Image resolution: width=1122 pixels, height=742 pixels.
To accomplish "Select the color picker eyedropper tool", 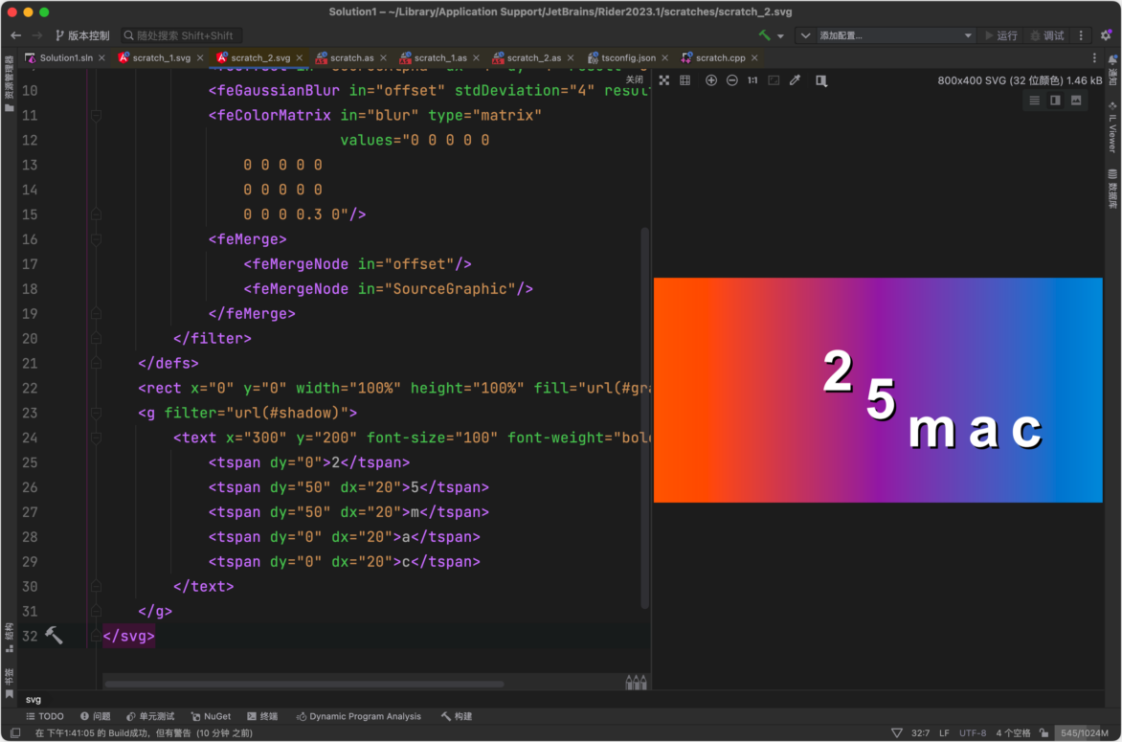I will tap(795, 80).
